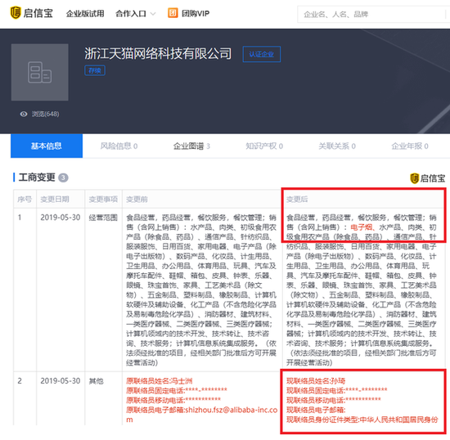Click the 启信宝 watermark logo above table
Viewport: 450px width, 440px height.
click(x=428, y=178)
